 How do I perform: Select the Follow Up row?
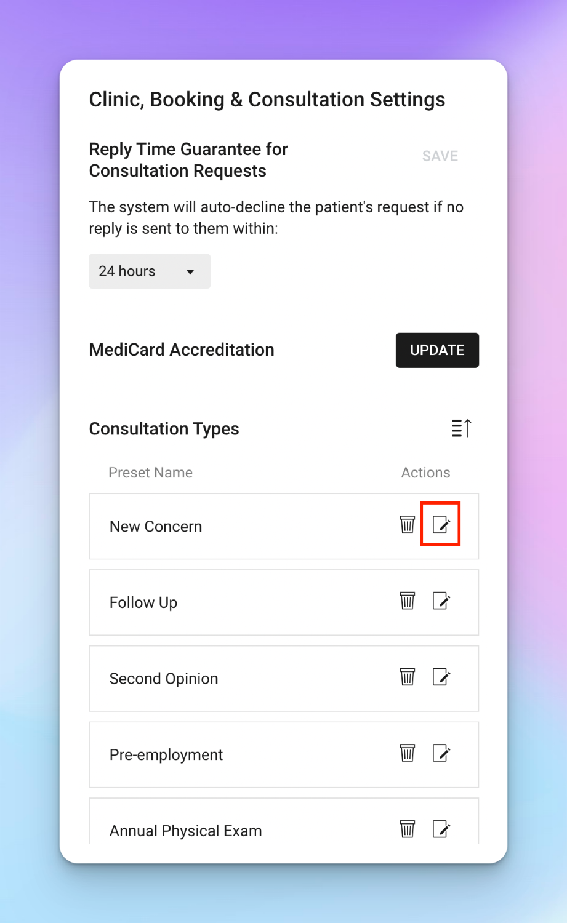point(284,602)
